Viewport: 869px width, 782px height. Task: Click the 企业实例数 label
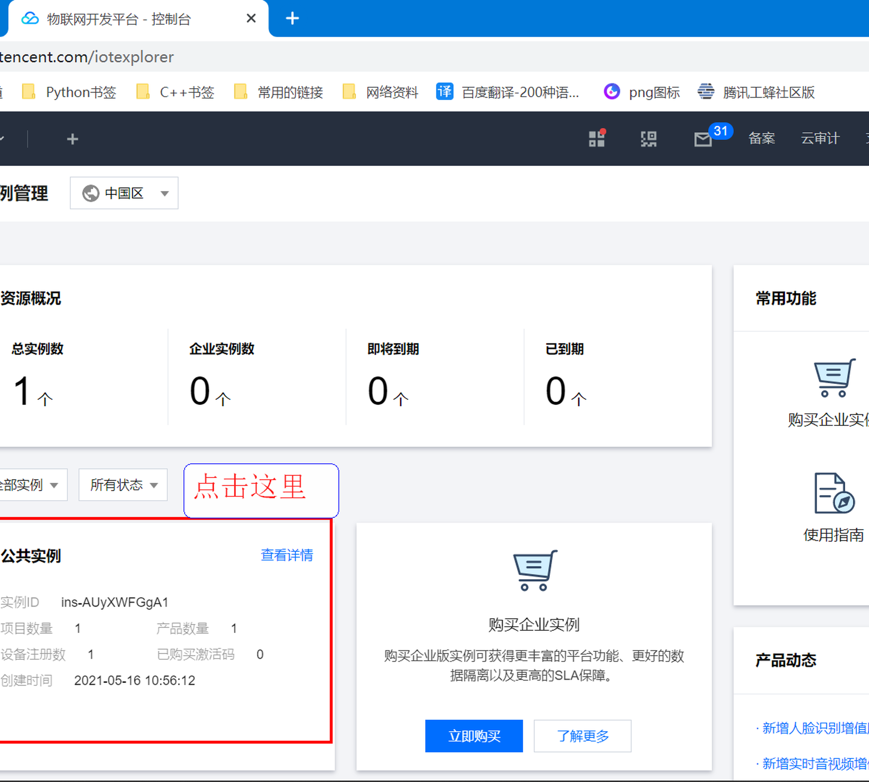click(x=221, y=349)
